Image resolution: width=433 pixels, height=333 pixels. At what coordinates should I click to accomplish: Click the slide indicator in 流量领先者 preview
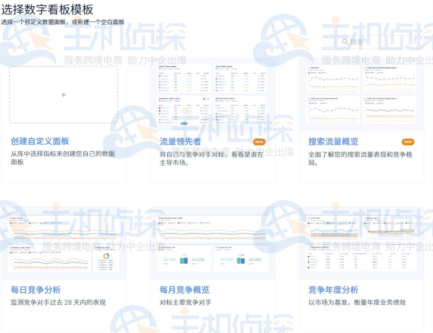tap(184, 123)
